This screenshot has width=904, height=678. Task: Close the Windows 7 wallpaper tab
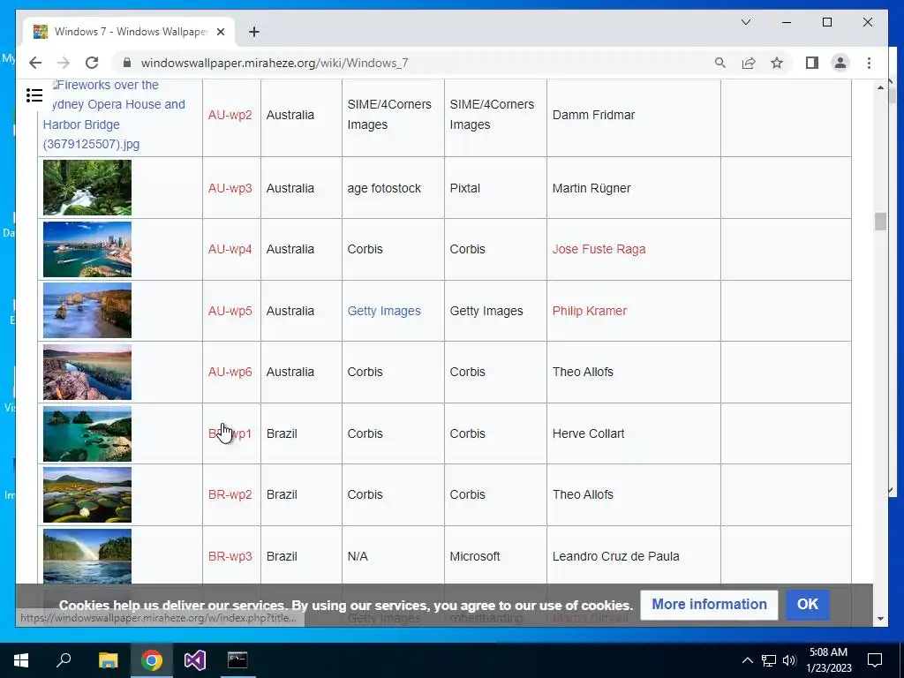tap(221, 32)
